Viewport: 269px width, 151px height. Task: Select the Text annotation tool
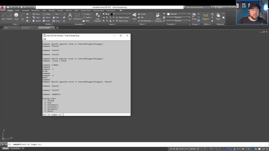[x=70, y=16]
